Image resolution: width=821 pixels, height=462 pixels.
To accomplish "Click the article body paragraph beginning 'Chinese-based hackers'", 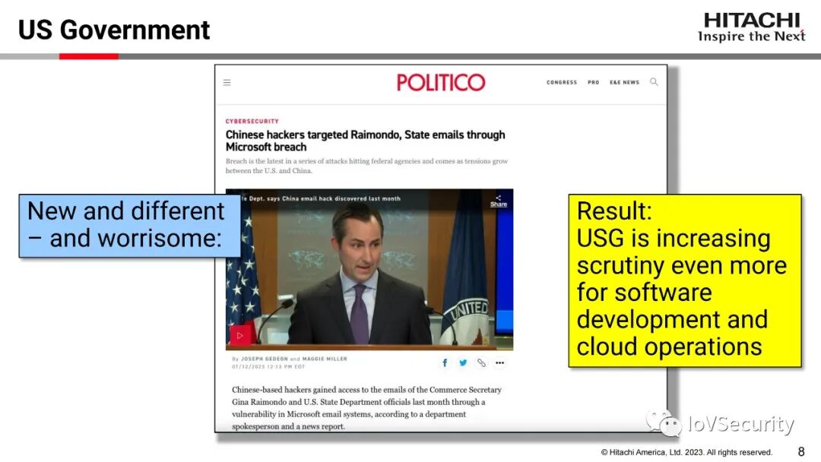I will 366,407.
